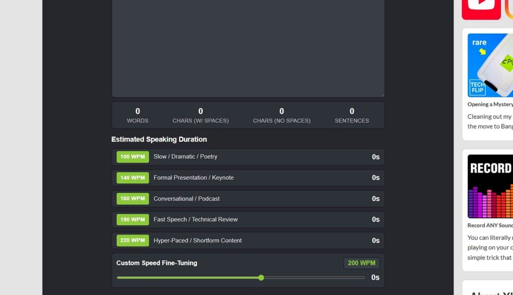Image resolution: width=513 pixels, height=295 pixels.
Task: Click the SENTENCES counter
Action: [x=352, y=116]
